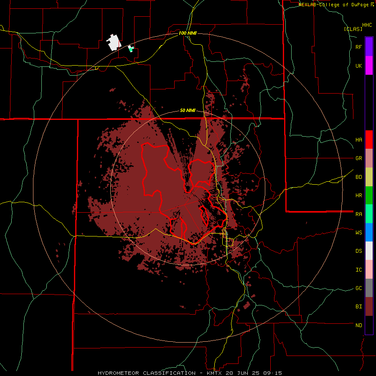Click the 'KMTX' radar site identifier

click(214, 373)
